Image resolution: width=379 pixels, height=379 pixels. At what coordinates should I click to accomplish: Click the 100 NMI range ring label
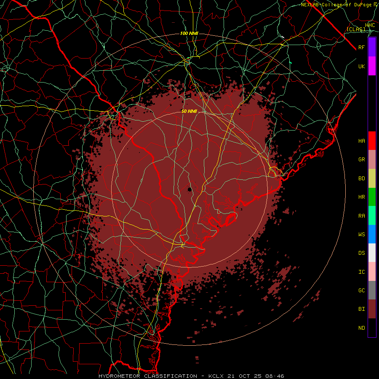189,33
